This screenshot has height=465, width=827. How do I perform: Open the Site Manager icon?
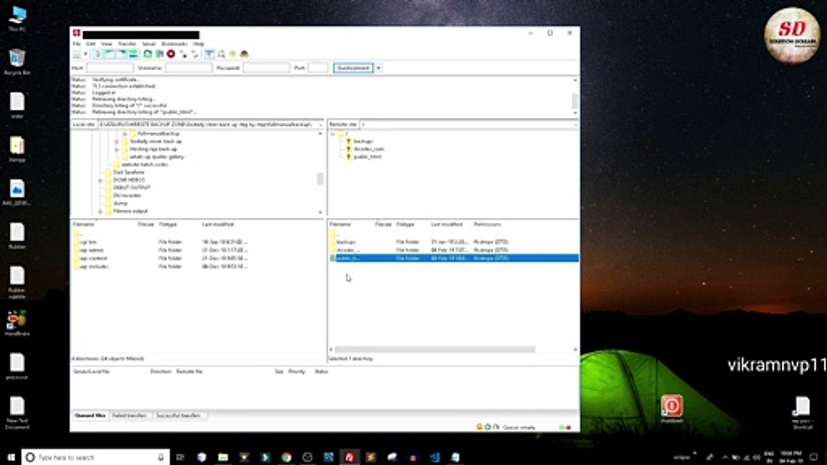click(76, 54)
